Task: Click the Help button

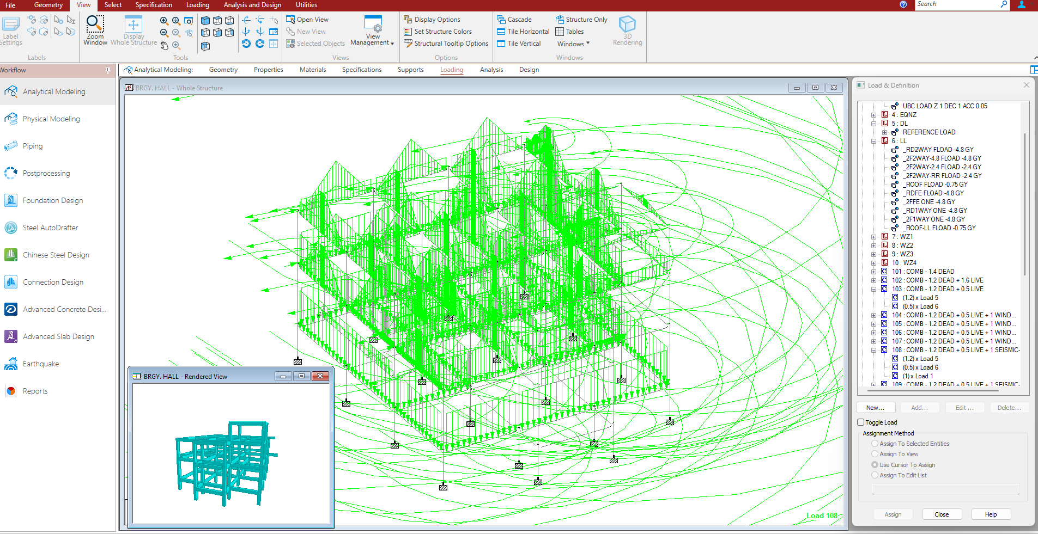Action: tap(991, 514)
